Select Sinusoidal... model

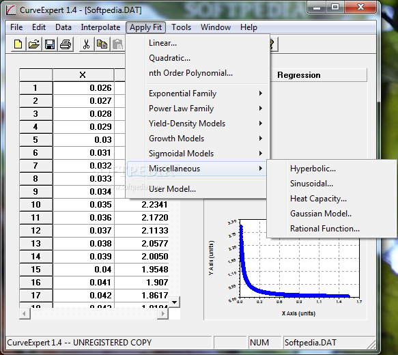[332, 184]
